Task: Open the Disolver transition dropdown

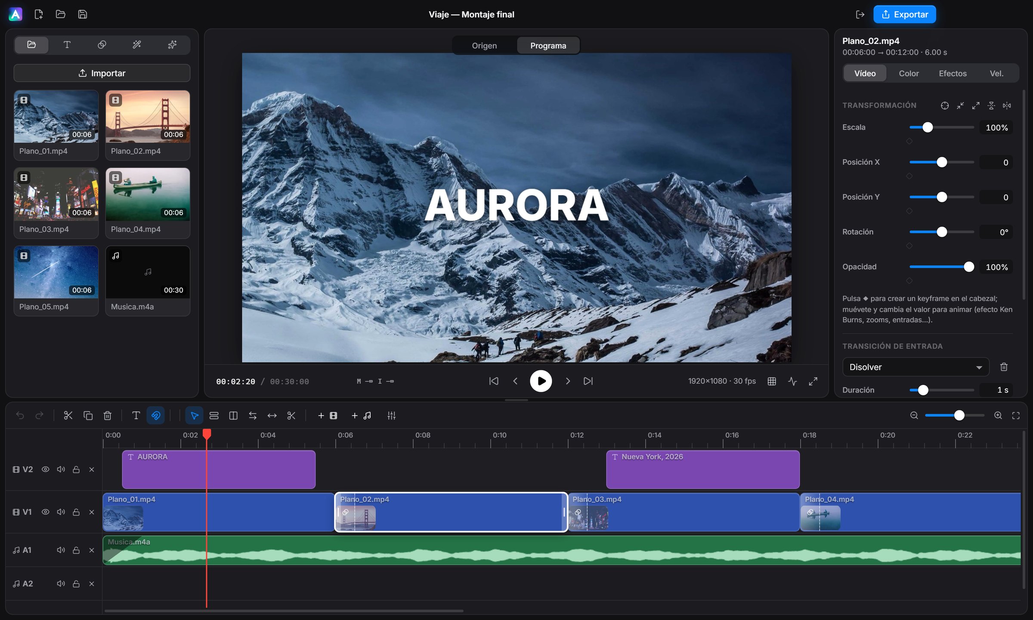Action: [915, 367]
